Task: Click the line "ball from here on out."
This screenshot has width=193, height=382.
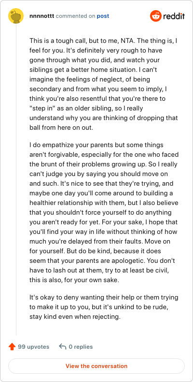Action: coord(61,128)
